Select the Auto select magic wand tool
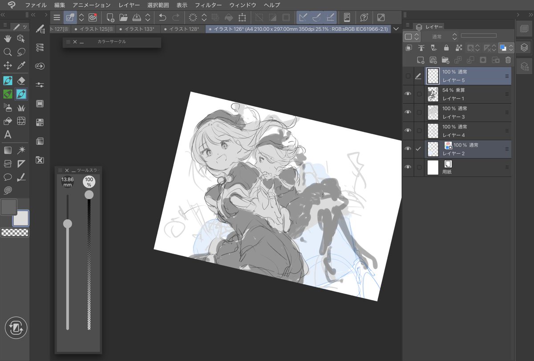The image size is (534, 361). click(x=21, y=150)
